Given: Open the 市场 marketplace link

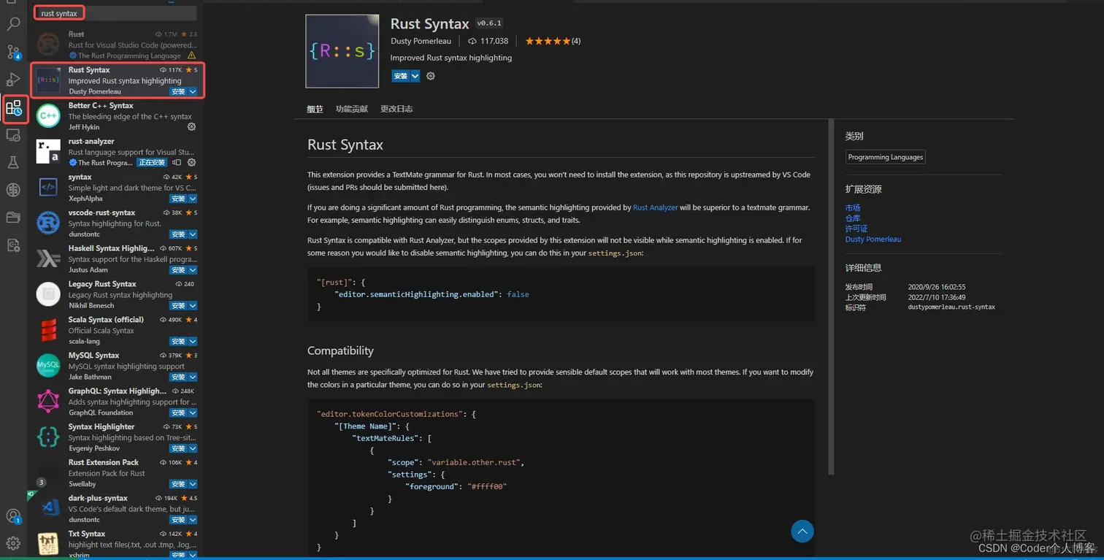Looking at the screenshot, I should point(853,208).
